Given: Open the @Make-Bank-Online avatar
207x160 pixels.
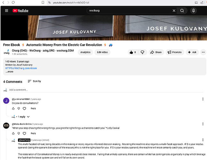Looking at the screenshot, I should point(6,125).
